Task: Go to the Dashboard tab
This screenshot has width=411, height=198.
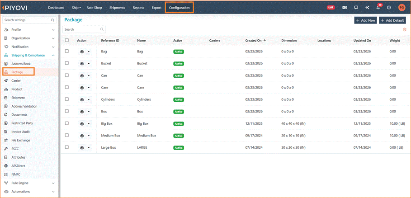Action: click(56, 8)
